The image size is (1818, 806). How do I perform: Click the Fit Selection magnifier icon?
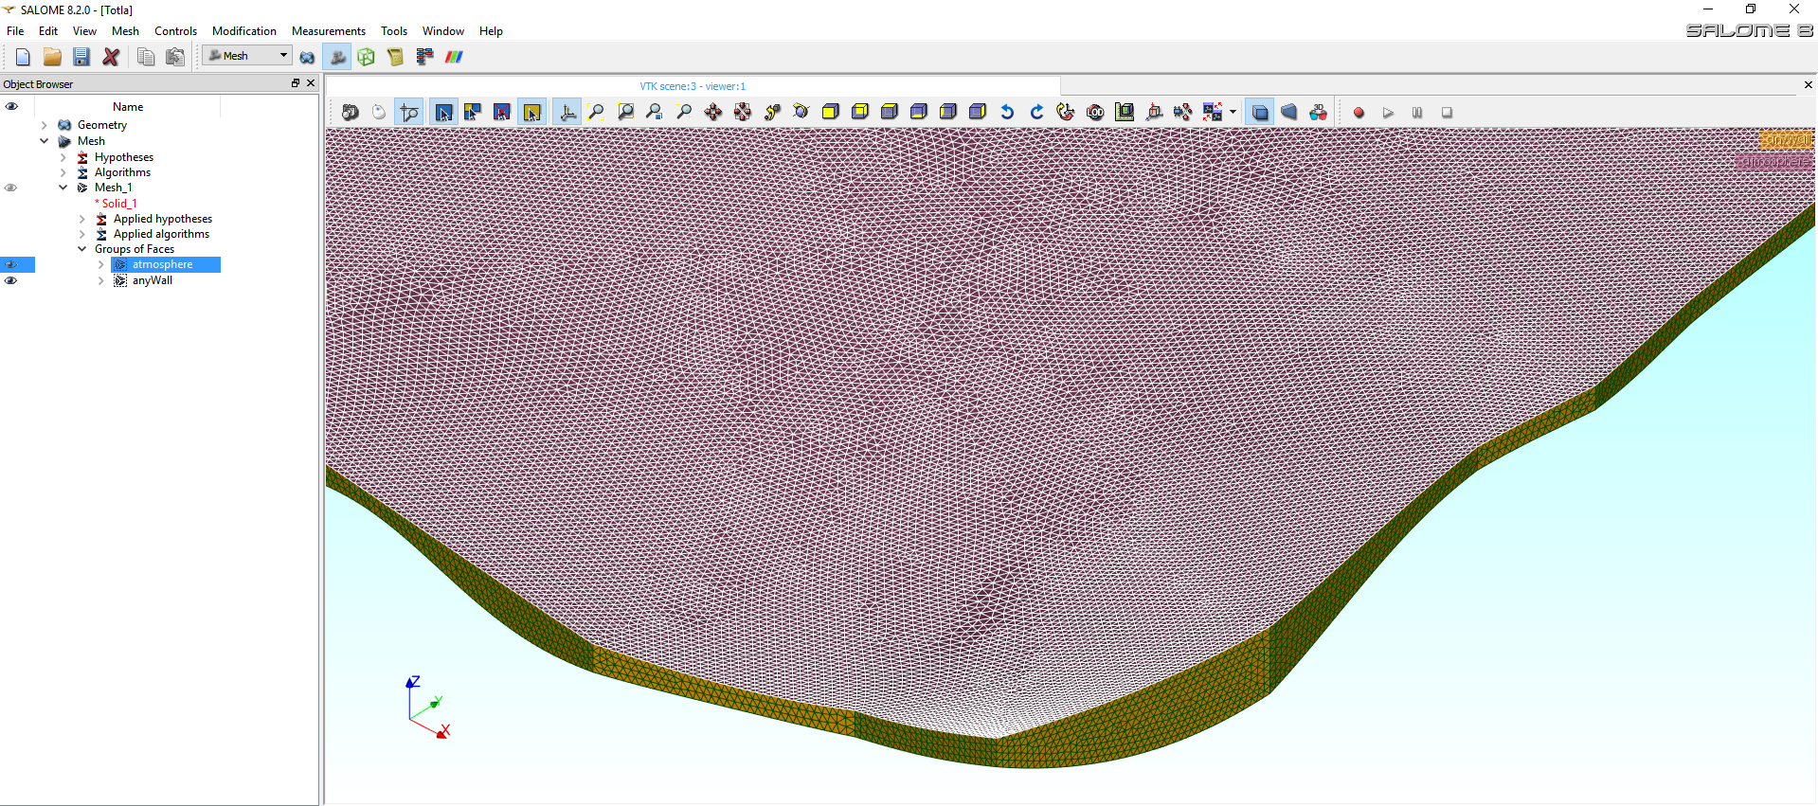point(655,112)
